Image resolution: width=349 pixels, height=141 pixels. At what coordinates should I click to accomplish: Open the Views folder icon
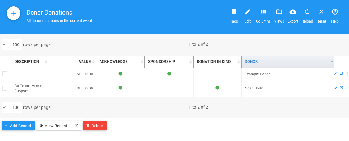[279, 12]
